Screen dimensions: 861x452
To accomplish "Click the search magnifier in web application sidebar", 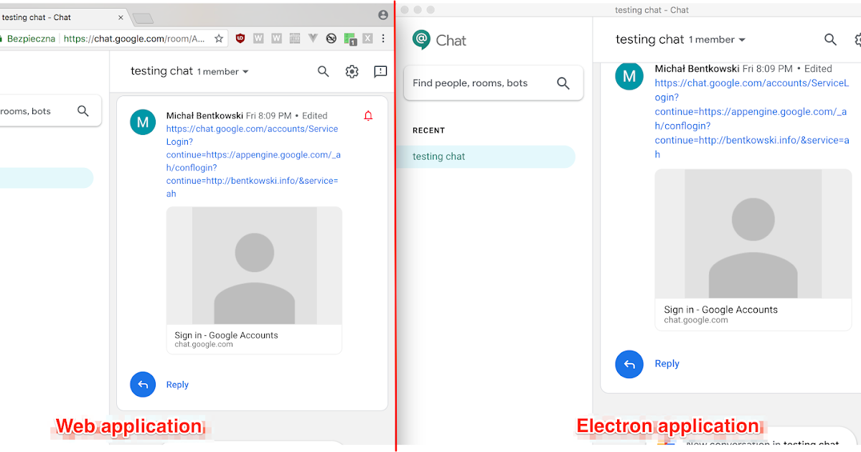I will click(83, 110).
